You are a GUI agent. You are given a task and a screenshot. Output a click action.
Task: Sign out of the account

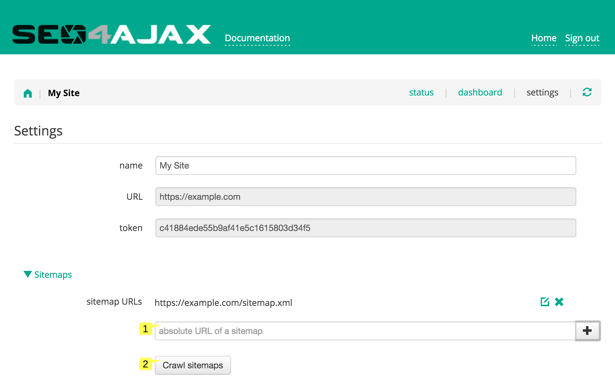(x=582, y=38)
